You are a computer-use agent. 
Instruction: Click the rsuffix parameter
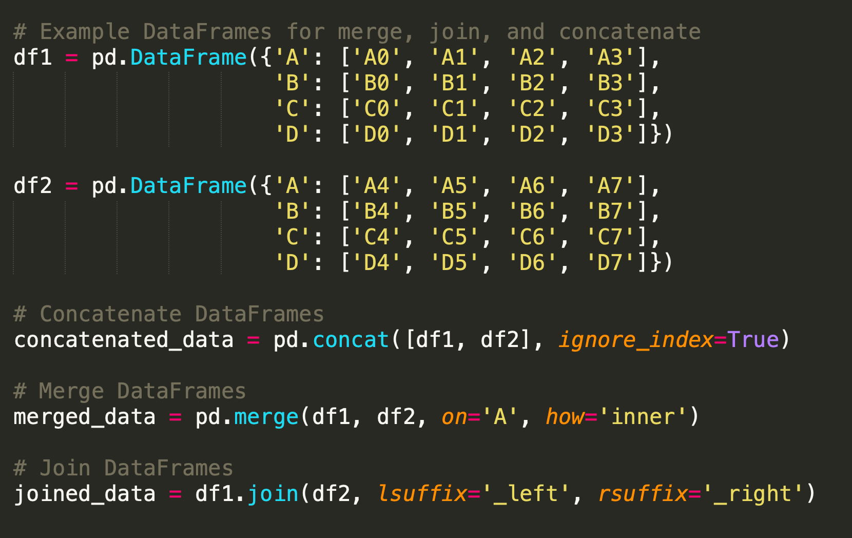pos(643,494)
